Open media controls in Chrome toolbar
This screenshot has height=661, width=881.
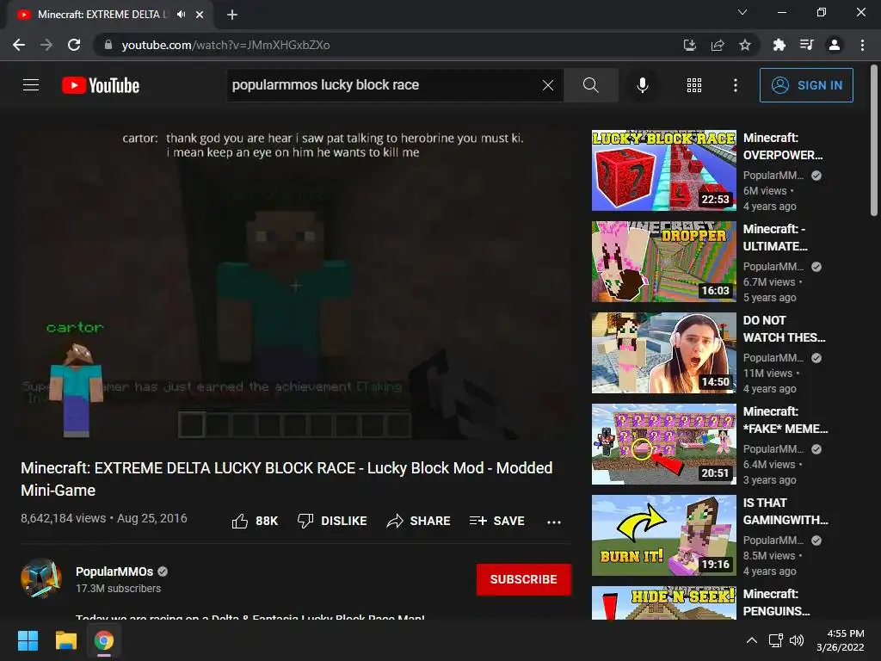pos(807,45)
